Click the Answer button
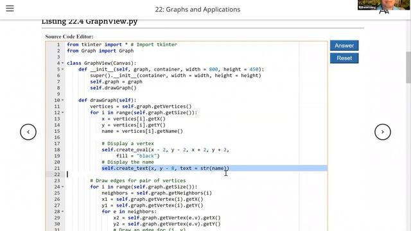411x231 pixels. (x=344, y=46)
